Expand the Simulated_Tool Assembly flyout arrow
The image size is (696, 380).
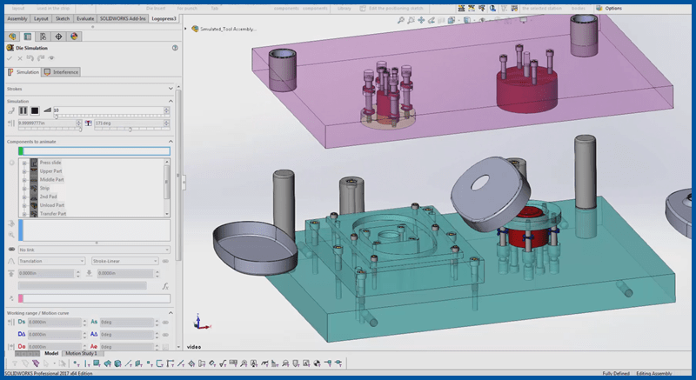pos(185,29)
